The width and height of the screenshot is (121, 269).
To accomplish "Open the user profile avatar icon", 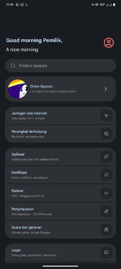I will coord(109,43).
